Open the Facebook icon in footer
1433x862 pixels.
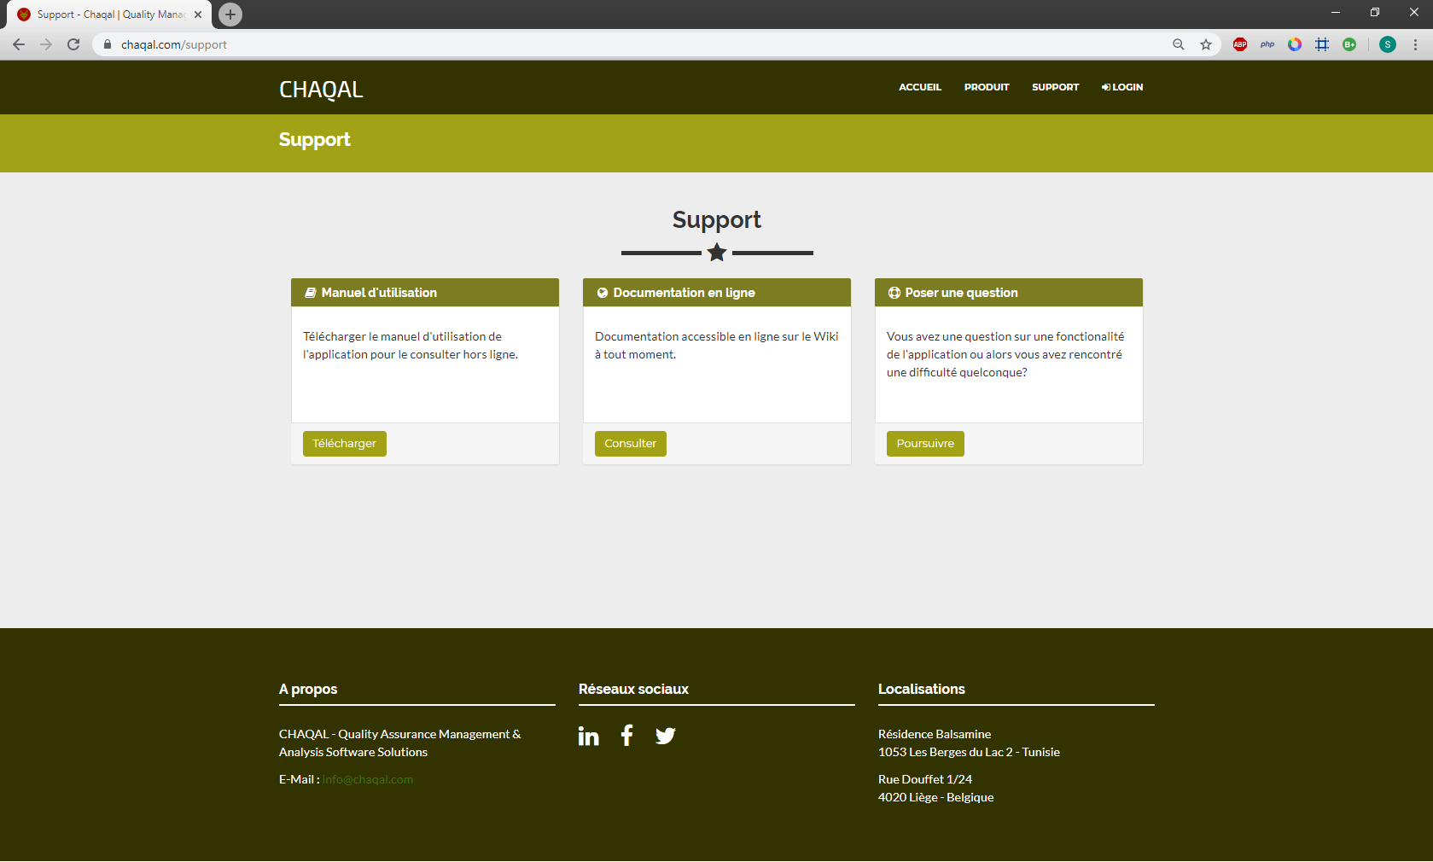point(627,735)
